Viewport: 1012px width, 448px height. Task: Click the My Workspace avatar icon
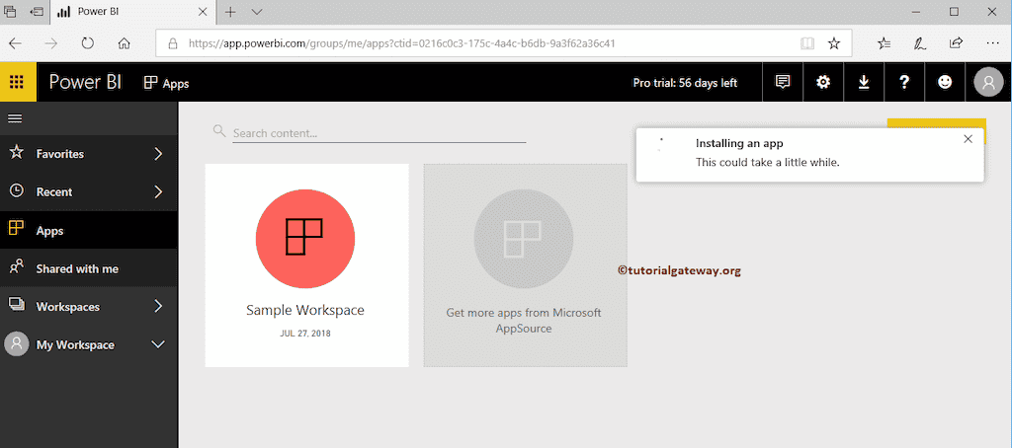click(16, 344)
